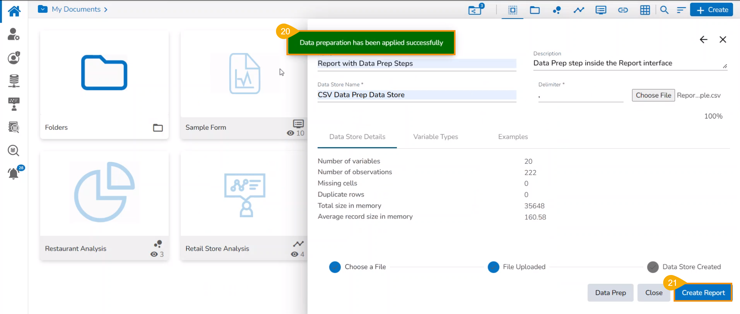Switch to grid table view icon
The height and width of the screenshot is (314, 740).
pyautogui.click(x=645, y=10)
